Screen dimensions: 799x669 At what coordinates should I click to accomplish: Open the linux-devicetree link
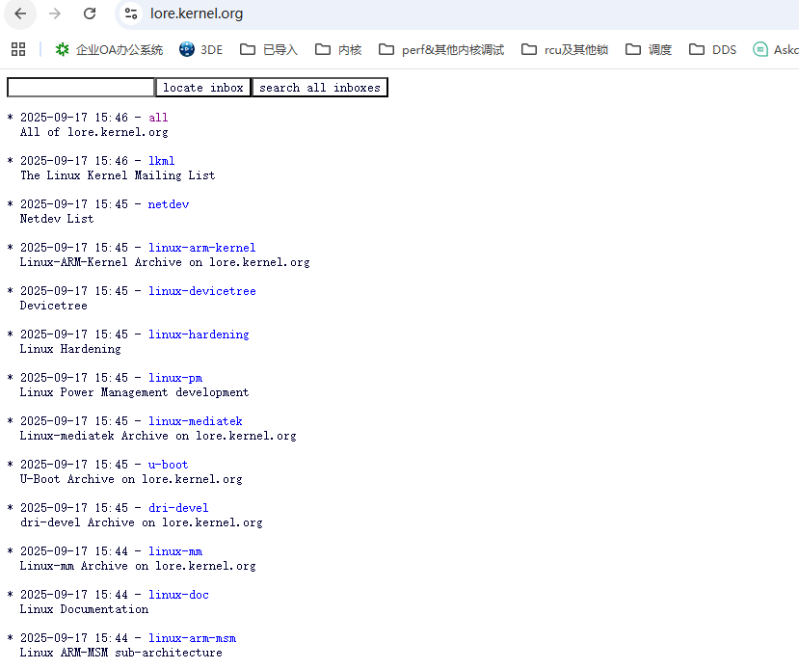(x=201, y=291)
